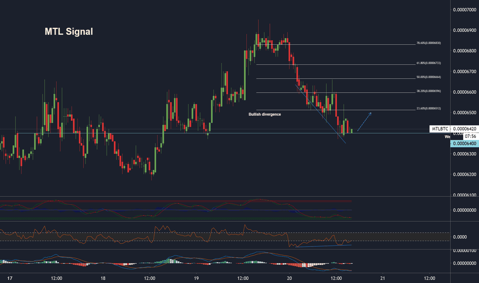Select the "Bullish divergence" annotation label
This screenshot has width=479, height=283.
(x=265, y=114)
